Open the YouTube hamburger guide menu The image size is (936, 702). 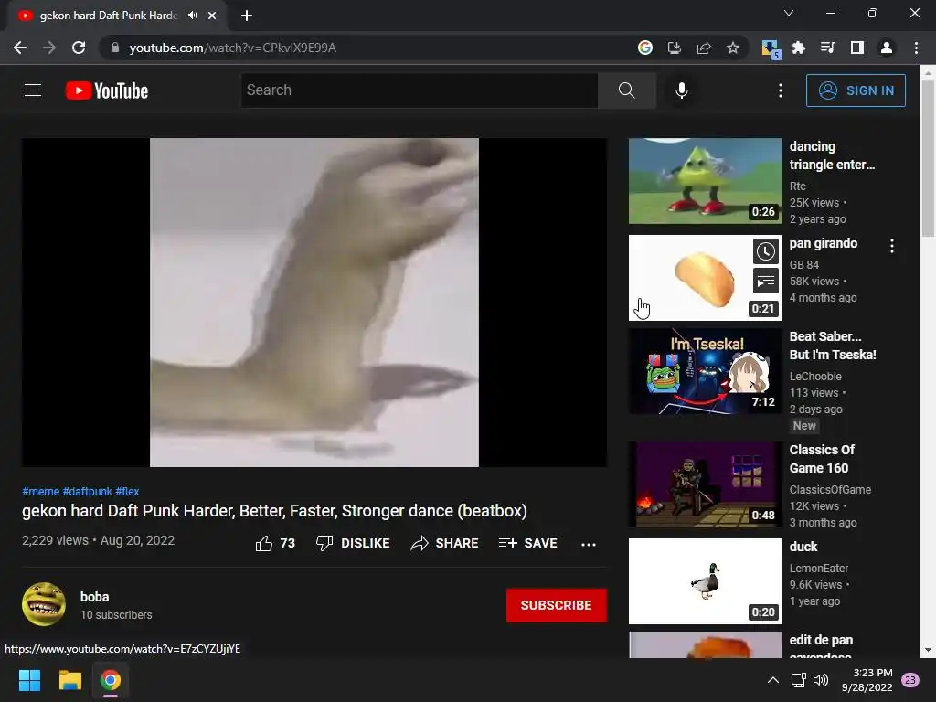click(x=33, y=90)
